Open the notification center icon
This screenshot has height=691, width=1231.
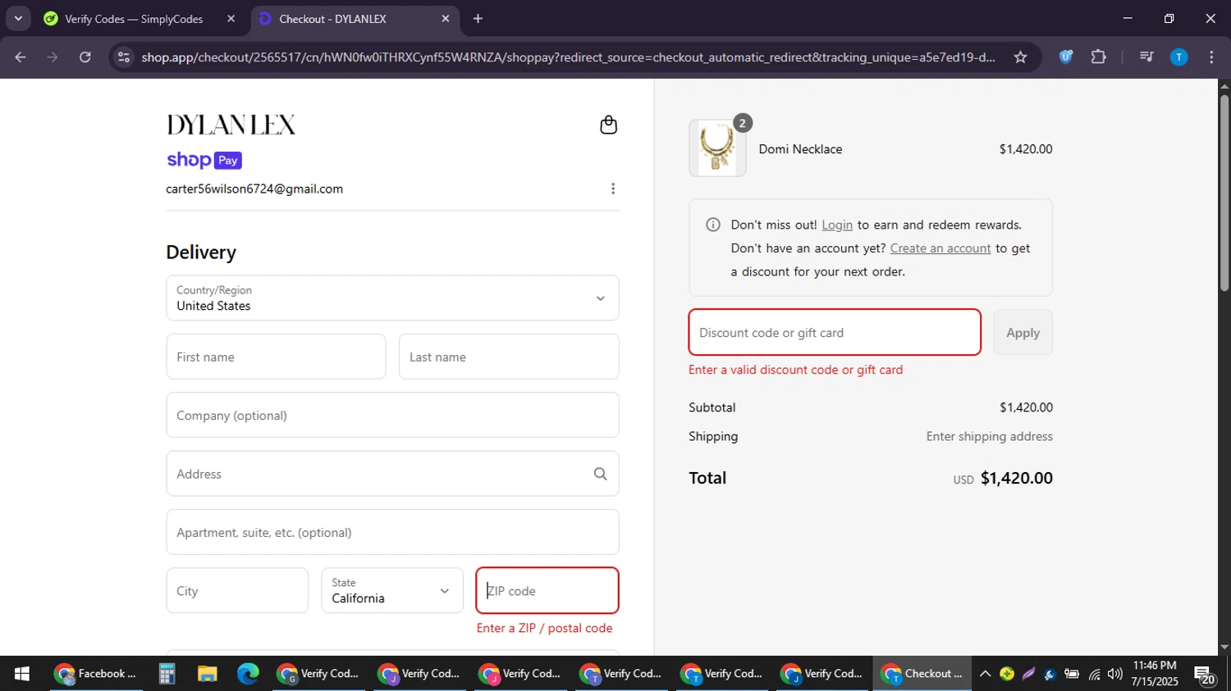(x=1205, y=675)
